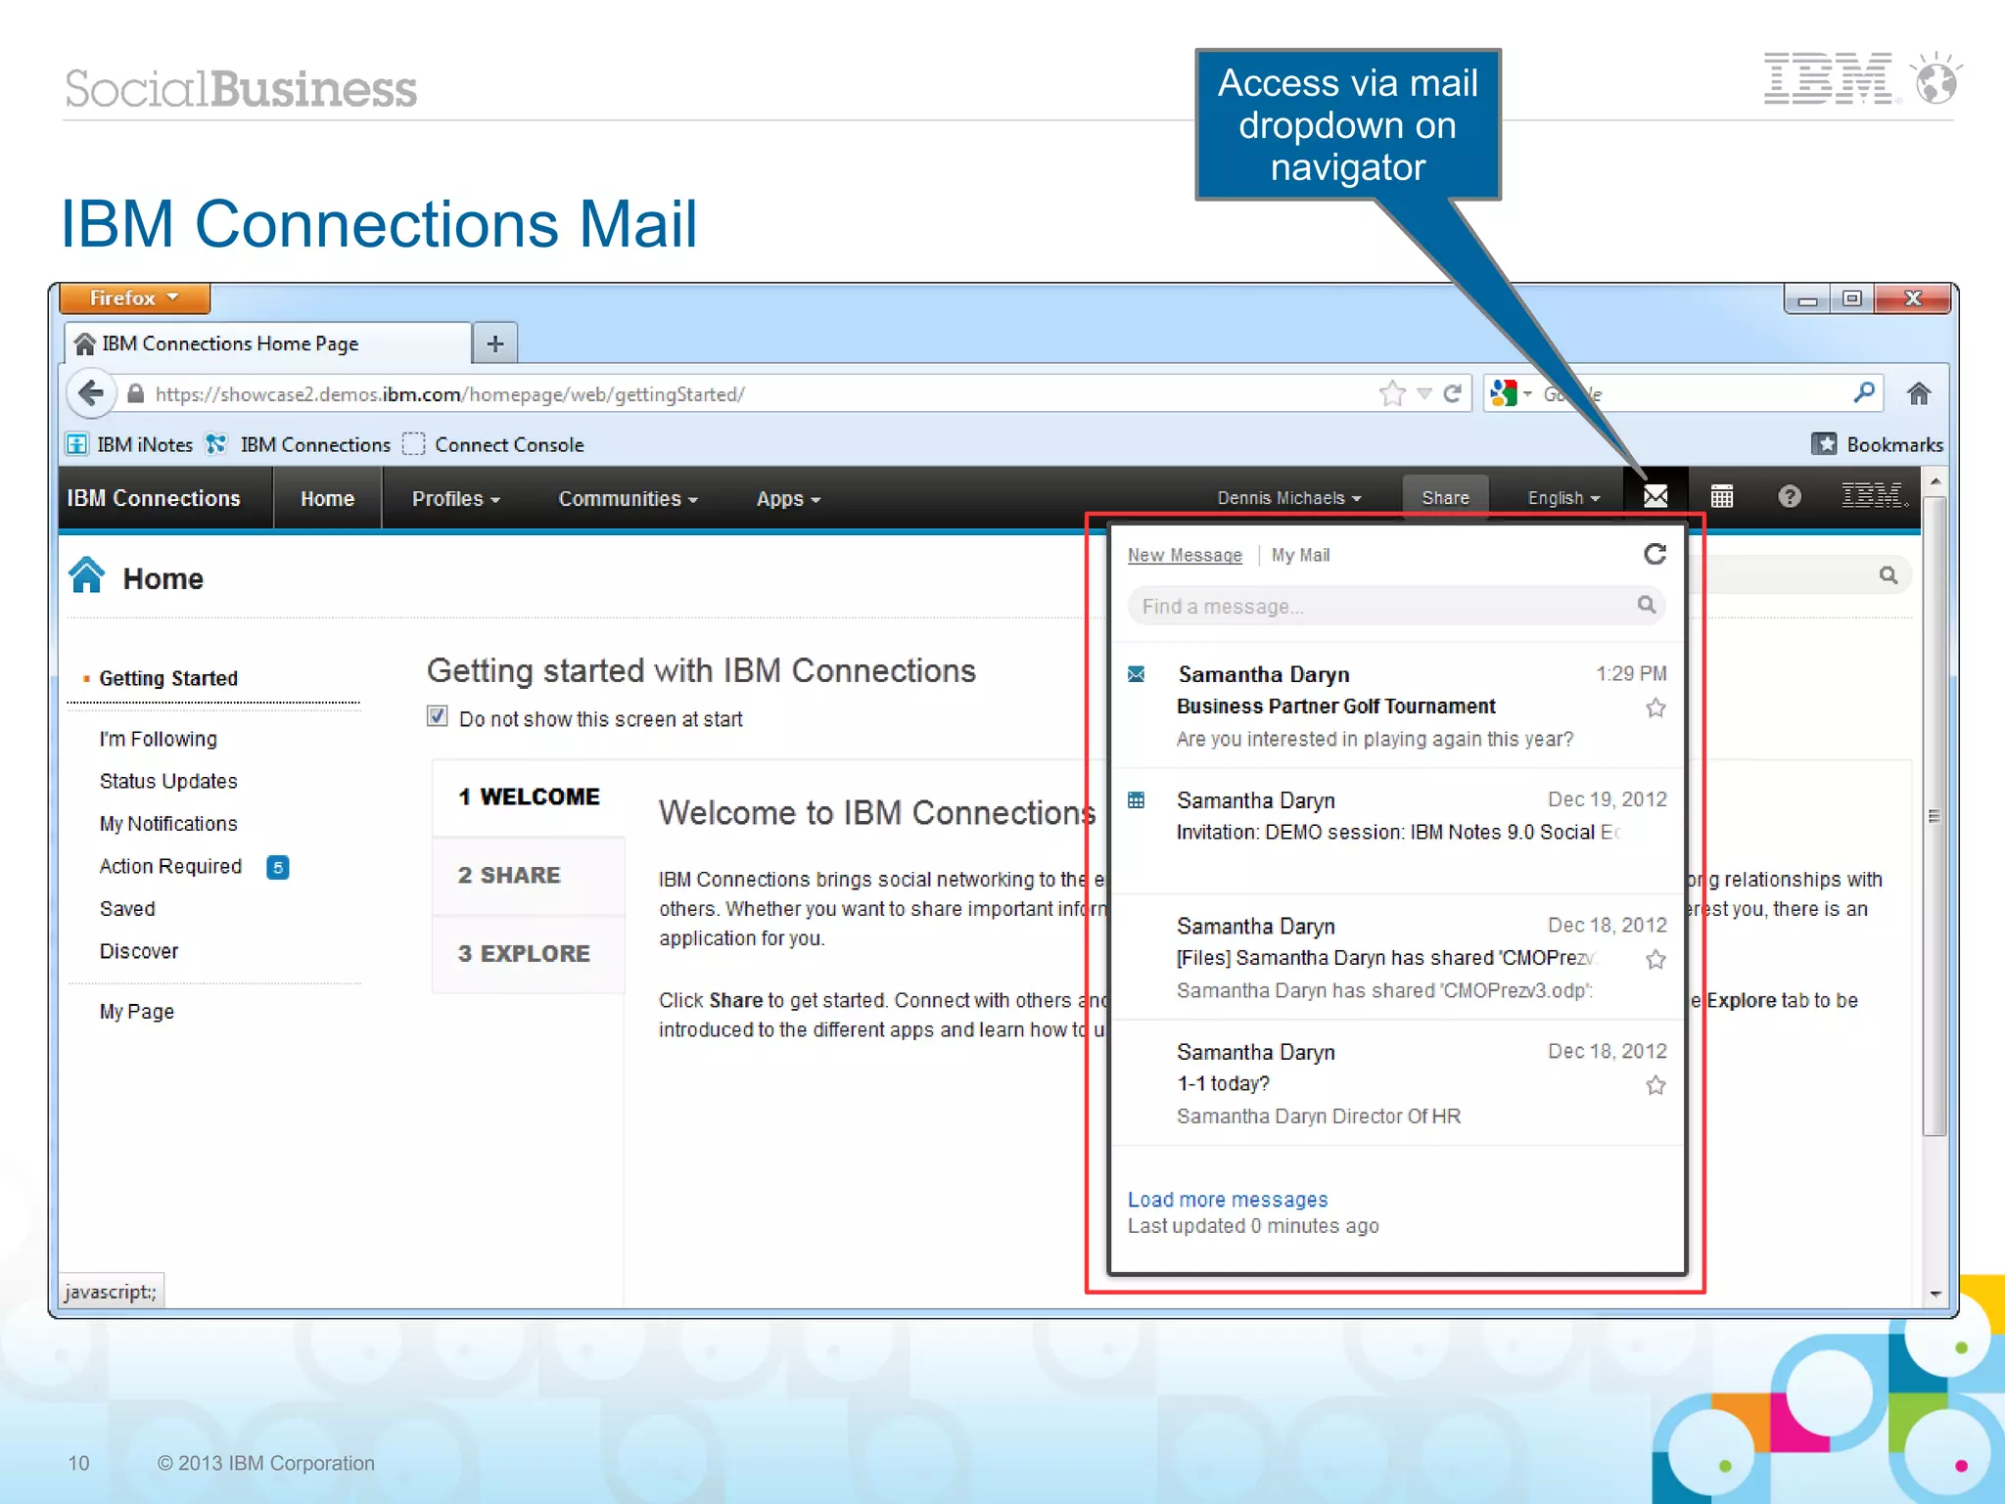Click the IBM logo in navigation bar
This screenshot has width=2005, height=1504.
1875,497
